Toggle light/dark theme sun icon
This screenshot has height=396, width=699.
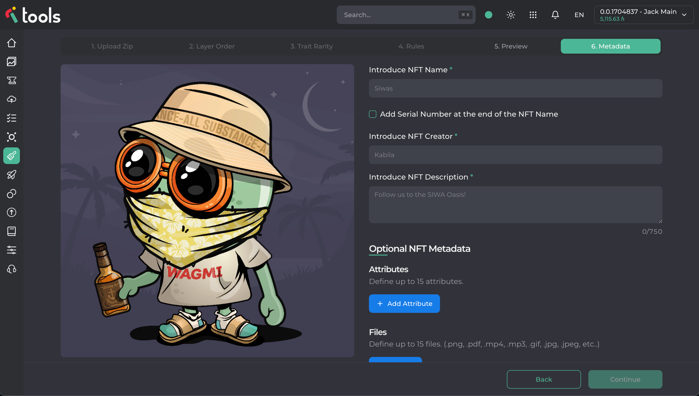tap(511, 15)
